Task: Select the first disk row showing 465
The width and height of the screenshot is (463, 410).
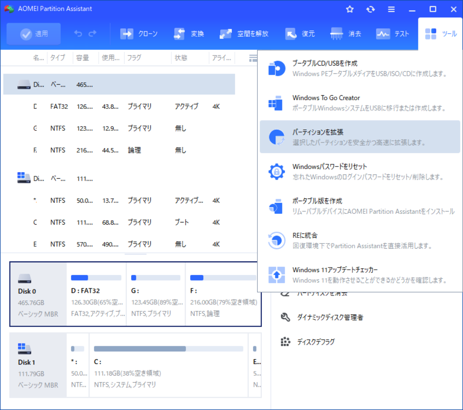Action: [x=119, y=84]
